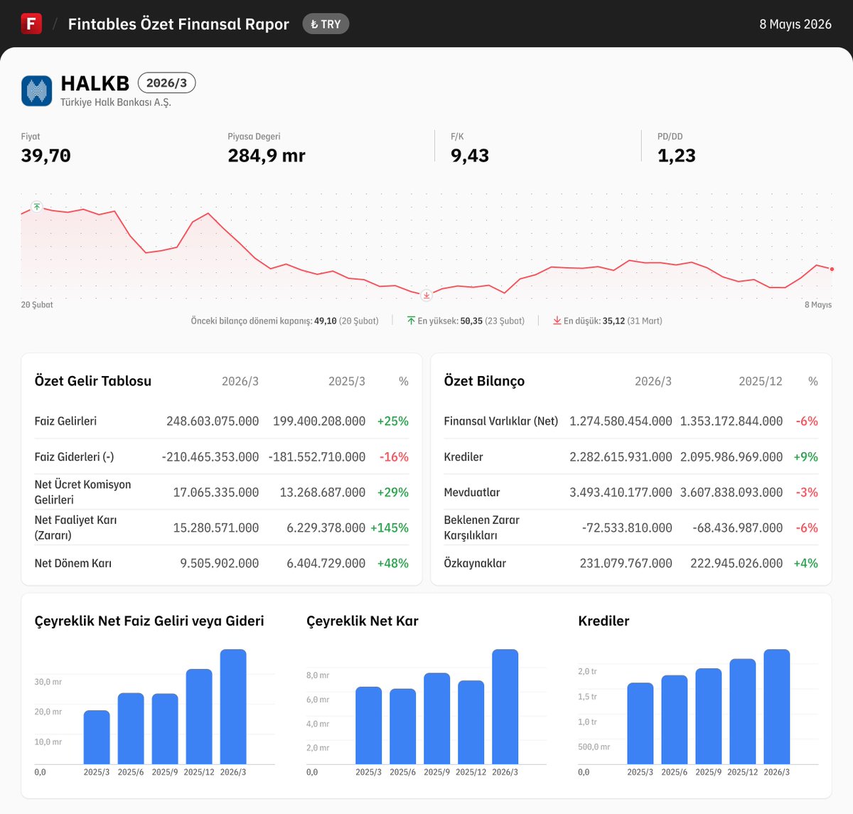Click the 2025/3 bar in Krediler chart
This screenshot has width=853, height=814.
640,724
